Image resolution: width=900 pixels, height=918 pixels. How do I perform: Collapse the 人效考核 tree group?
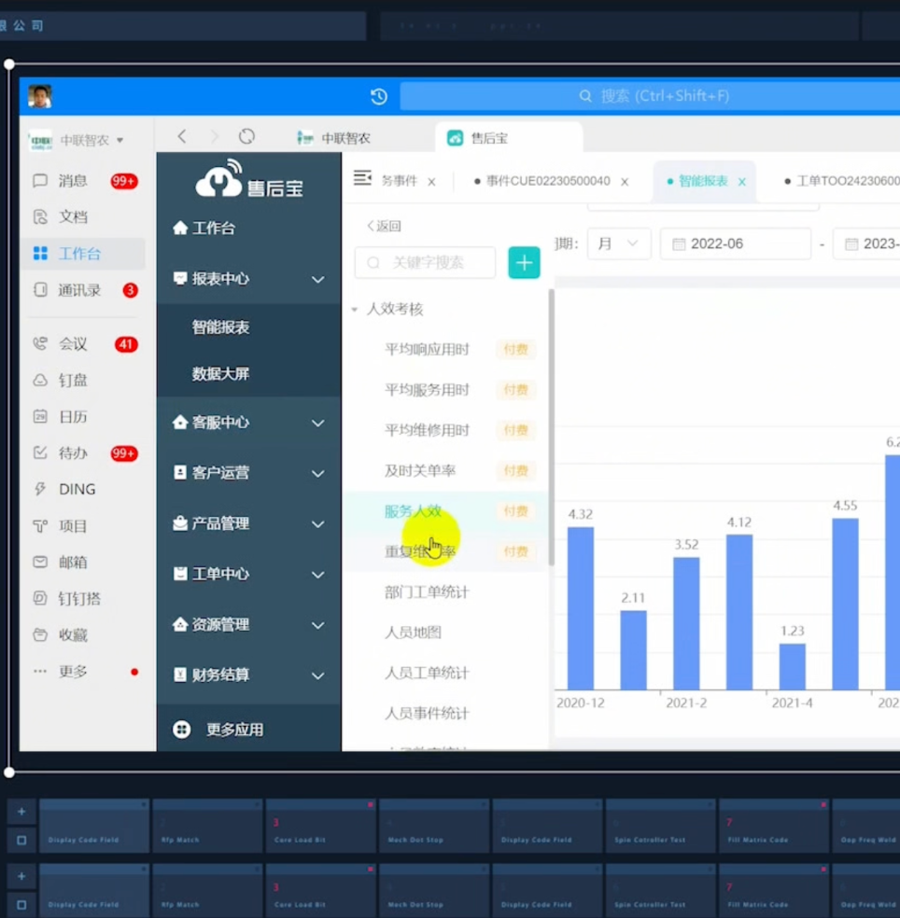(x=355, y=310)
